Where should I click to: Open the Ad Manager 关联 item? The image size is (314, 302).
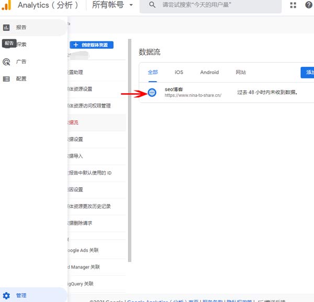96,267
